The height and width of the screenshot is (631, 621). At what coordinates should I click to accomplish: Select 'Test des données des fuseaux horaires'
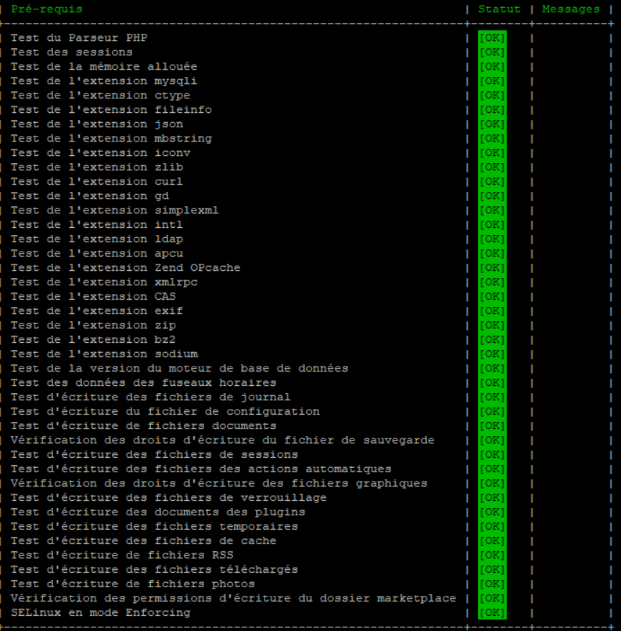click(143, 383)
